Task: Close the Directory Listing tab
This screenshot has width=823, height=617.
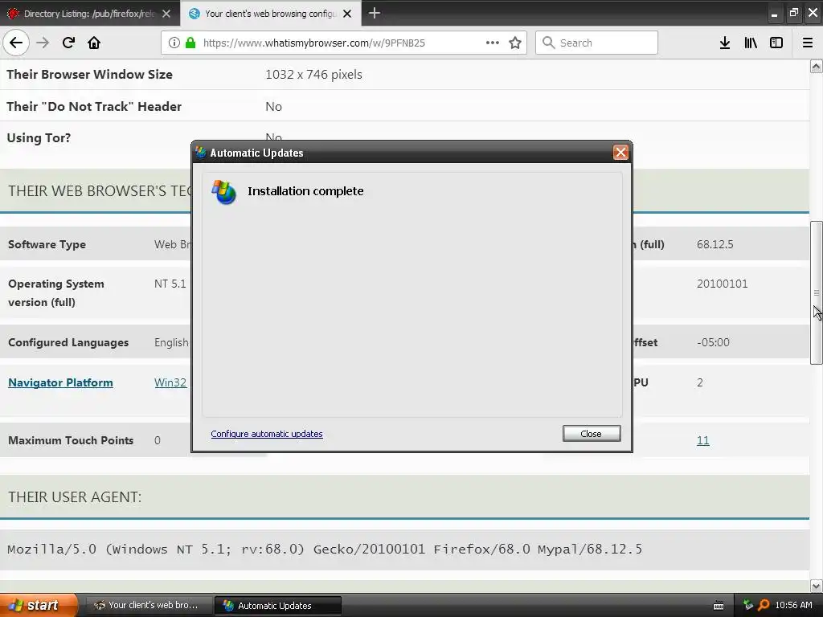Action: [166, 14]
